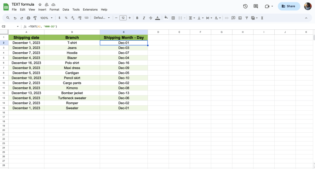
Task: Open the horizontal align dropdown
Action: tap(192, 18)
